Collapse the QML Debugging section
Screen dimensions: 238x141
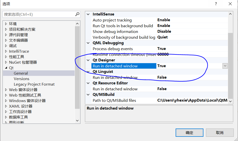(88, 43)
